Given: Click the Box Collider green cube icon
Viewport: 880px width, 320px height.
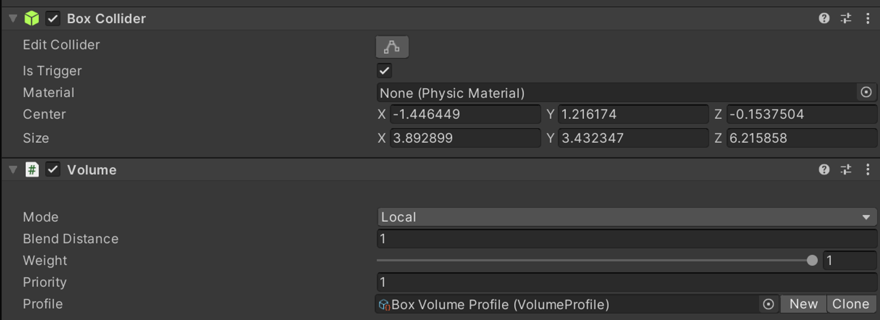Looking at the screenshot, I should coord(32,18).
